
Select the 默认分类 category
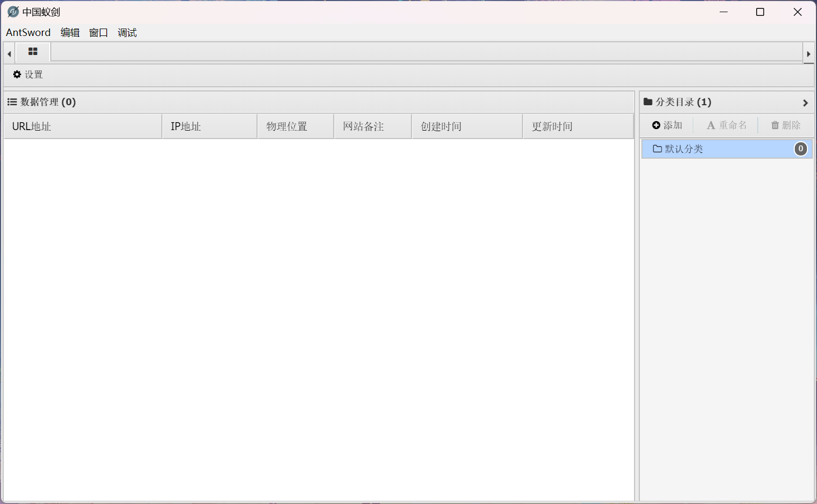coord(727,149)
